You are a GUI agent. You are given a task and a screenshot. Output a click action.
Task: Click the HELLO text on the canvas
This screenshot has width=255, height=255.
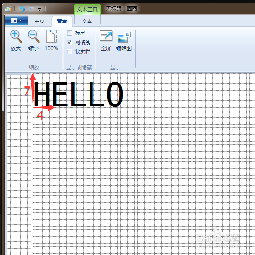coord(78,94)
